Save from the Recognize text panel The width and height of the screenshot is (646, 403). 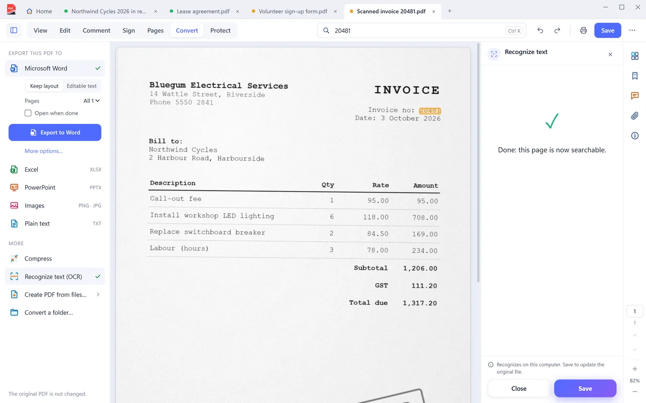tap(585, 388)
